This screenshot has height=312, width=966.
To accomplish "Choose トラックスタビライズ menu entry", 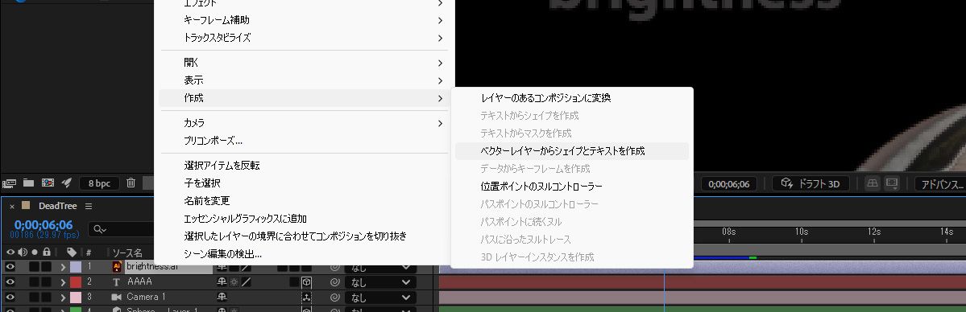I will 218,38.
